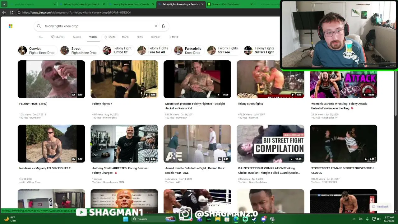
Task: Select the VIDEOS tab
Action: [x=93, y=37]
